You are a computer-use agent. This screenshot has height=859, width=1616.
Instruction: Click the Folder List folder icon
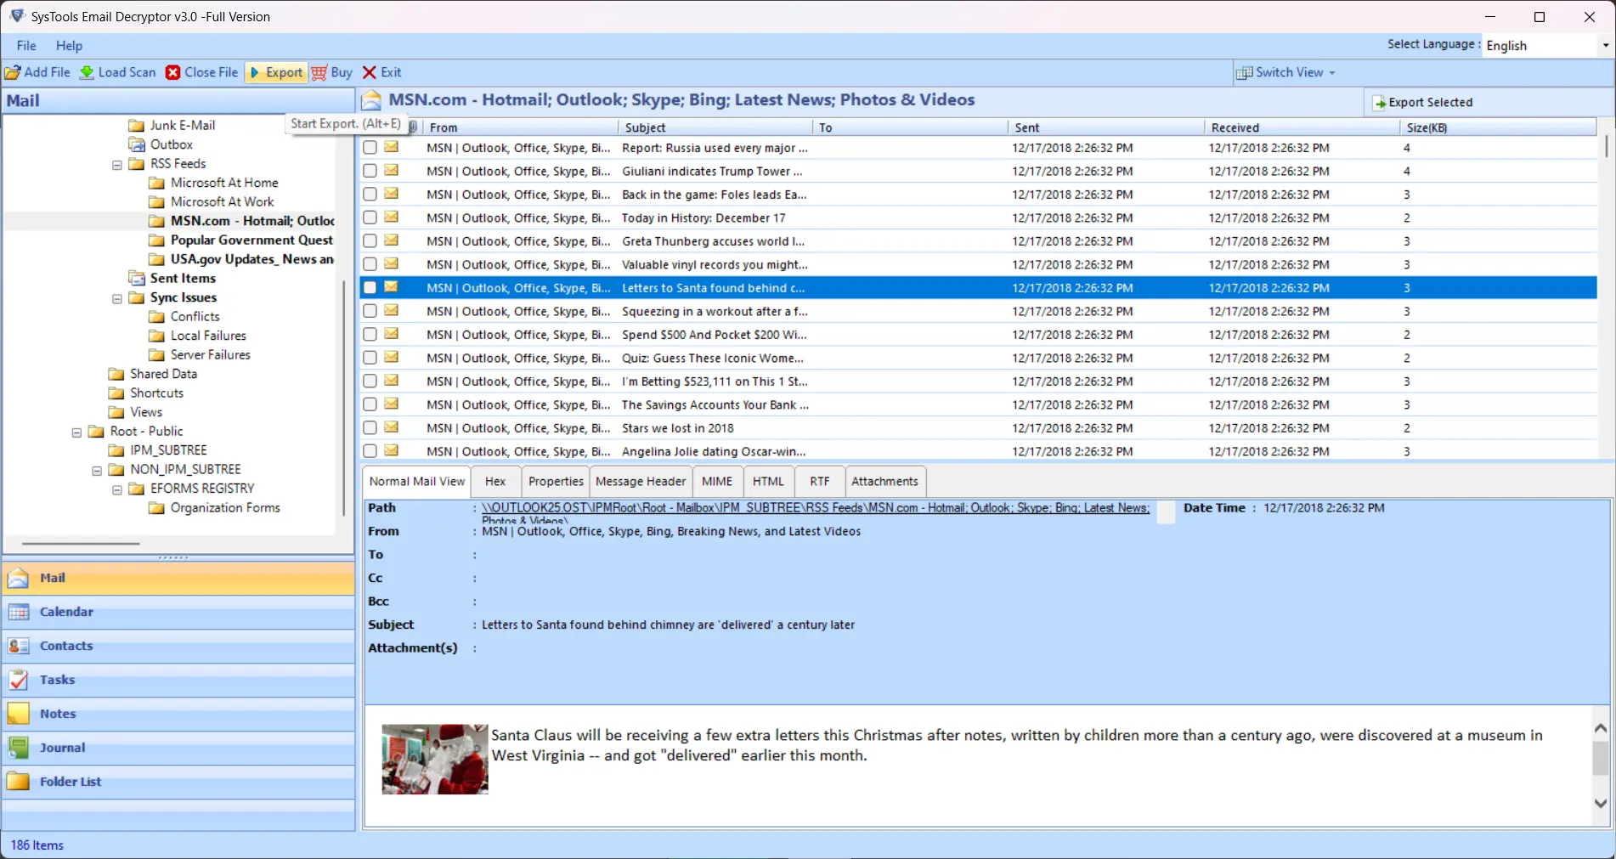(x=18, y=782)
